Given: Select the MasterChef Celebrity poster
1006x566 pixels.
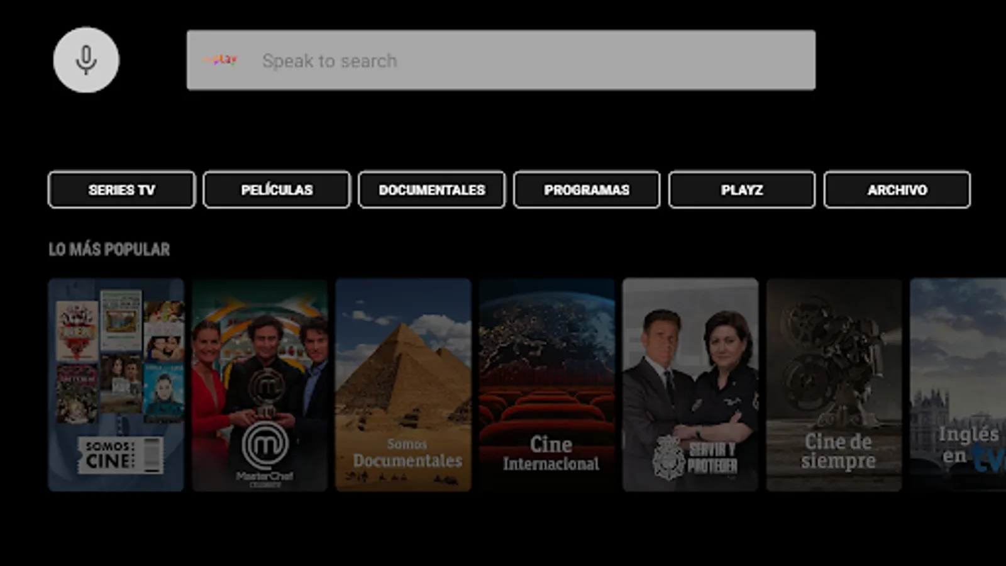Looking at the screenshot, I should (260, 385).
